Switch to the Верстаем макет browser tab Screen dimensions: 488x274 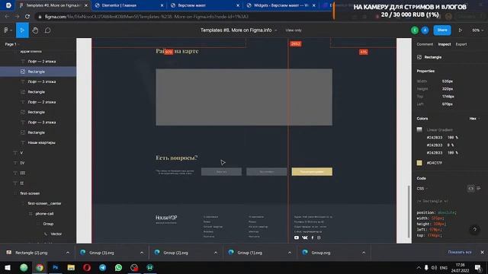205,5
